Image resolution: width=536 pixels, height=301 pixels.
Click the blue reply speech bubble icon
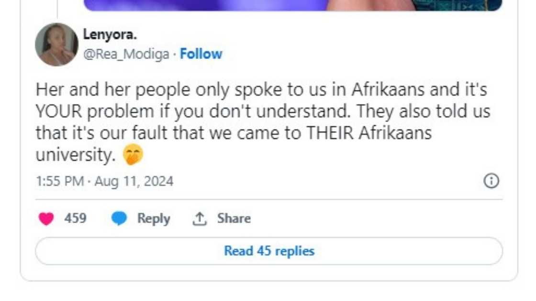119,219
